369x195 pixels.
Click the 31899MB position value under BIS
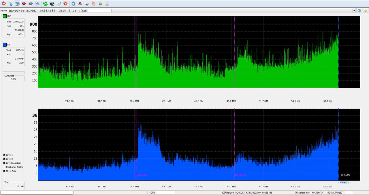point(19,58)
